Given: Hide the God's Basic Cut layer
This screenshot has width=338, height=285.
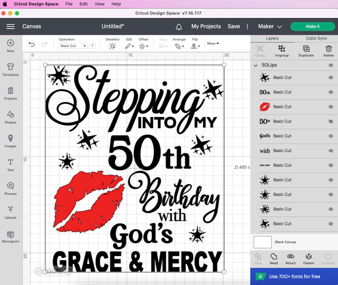Looking at the screenshot, I should tap(331, 136).
